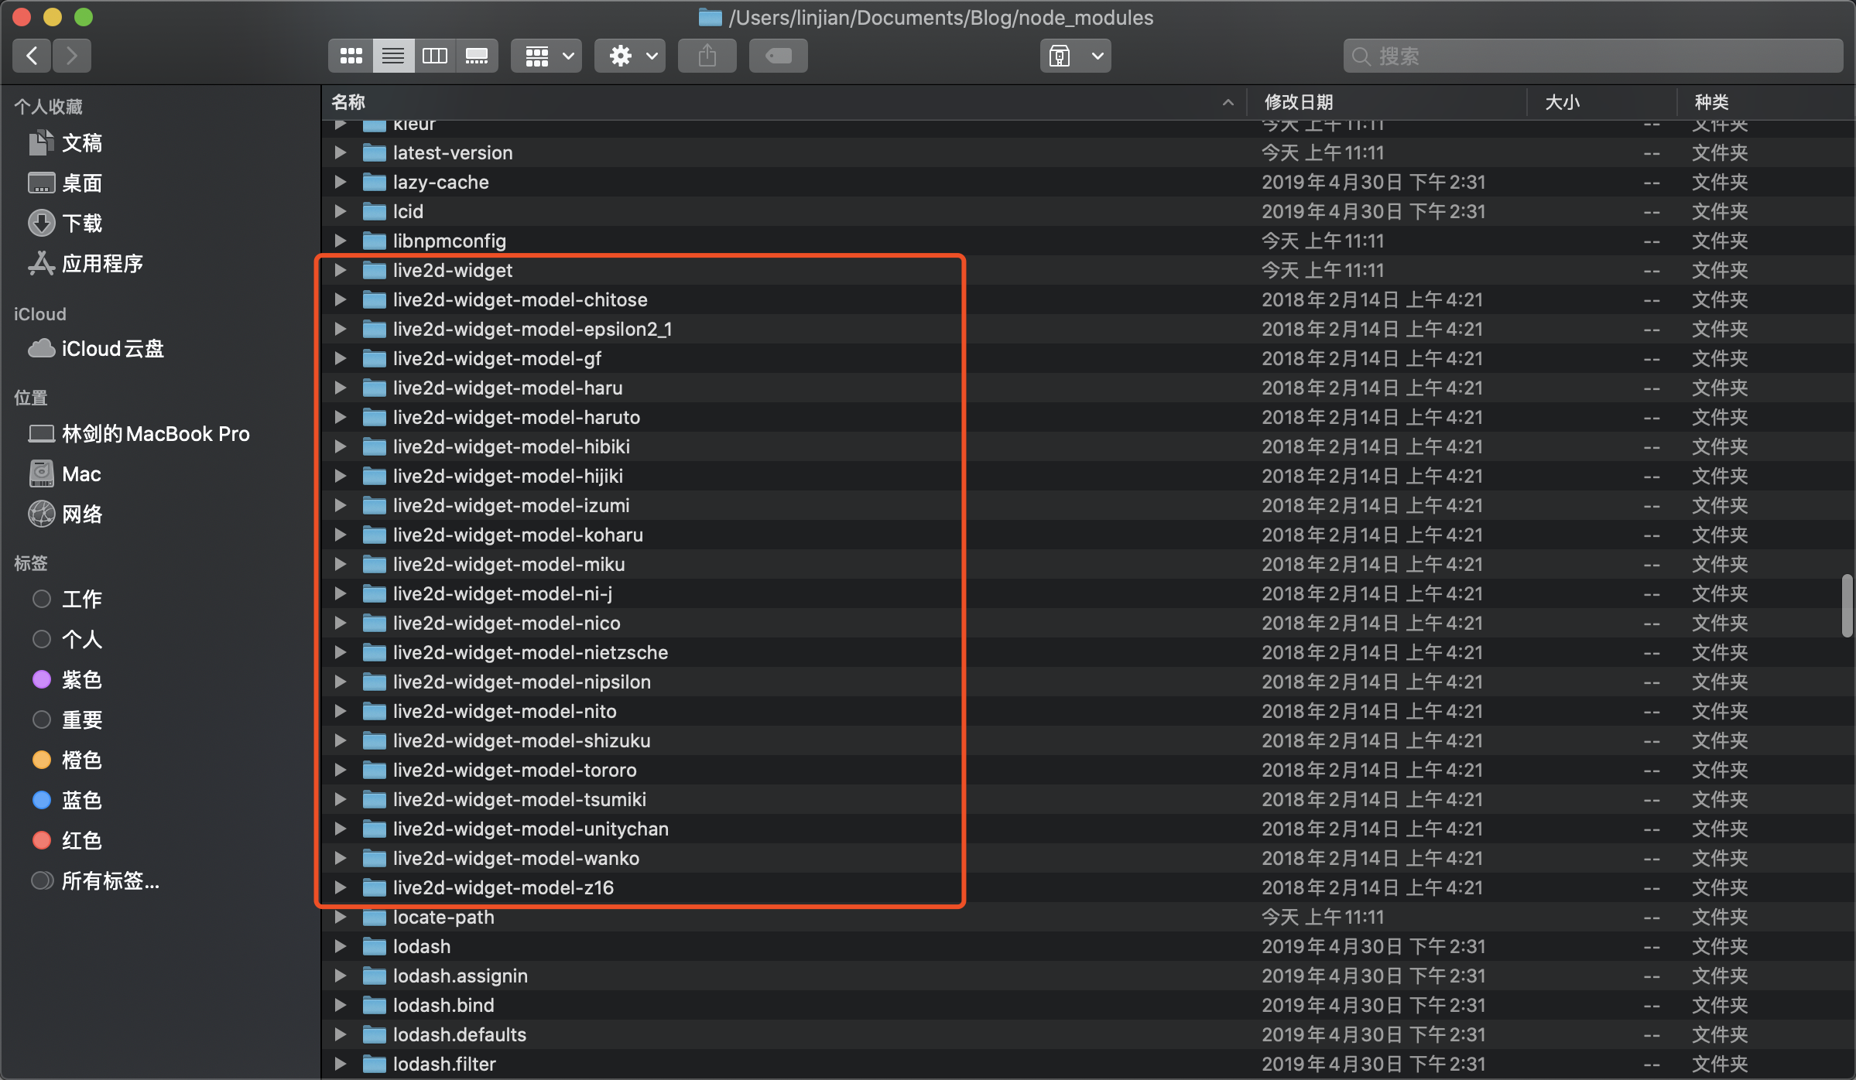Select the live2d-widget-model-epsilon2_1 folder icon
1856x1080 pixels.
(x=375, y=329)
